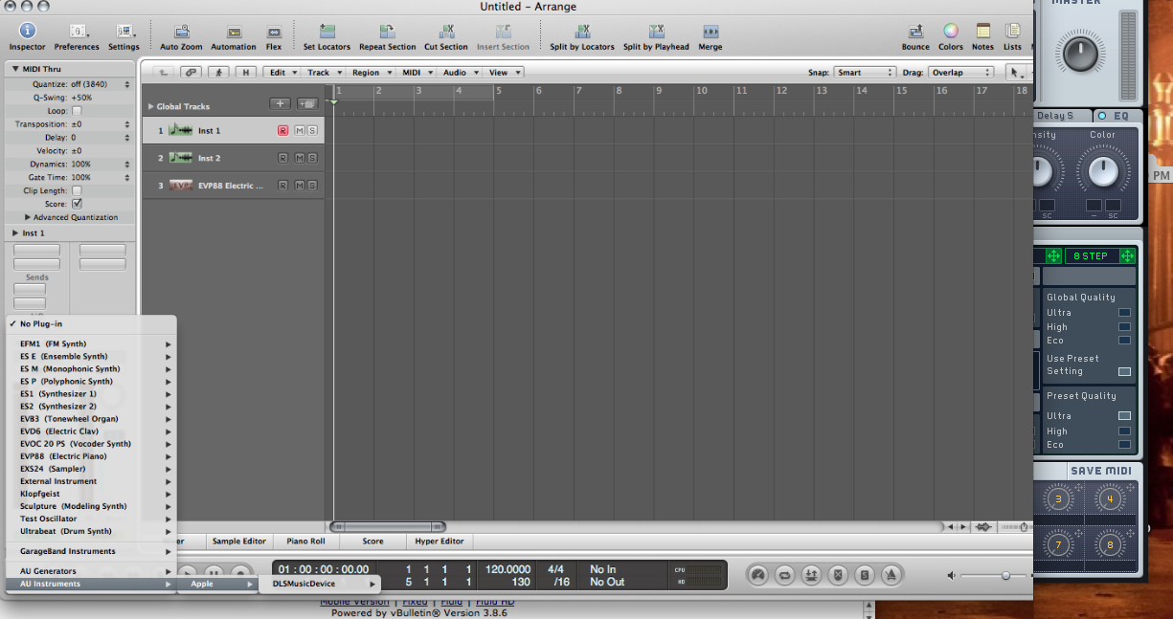Click the Settings toolbar icon
The height and width of the screenshot is (619, 1173).
click(x=124, y=32)
